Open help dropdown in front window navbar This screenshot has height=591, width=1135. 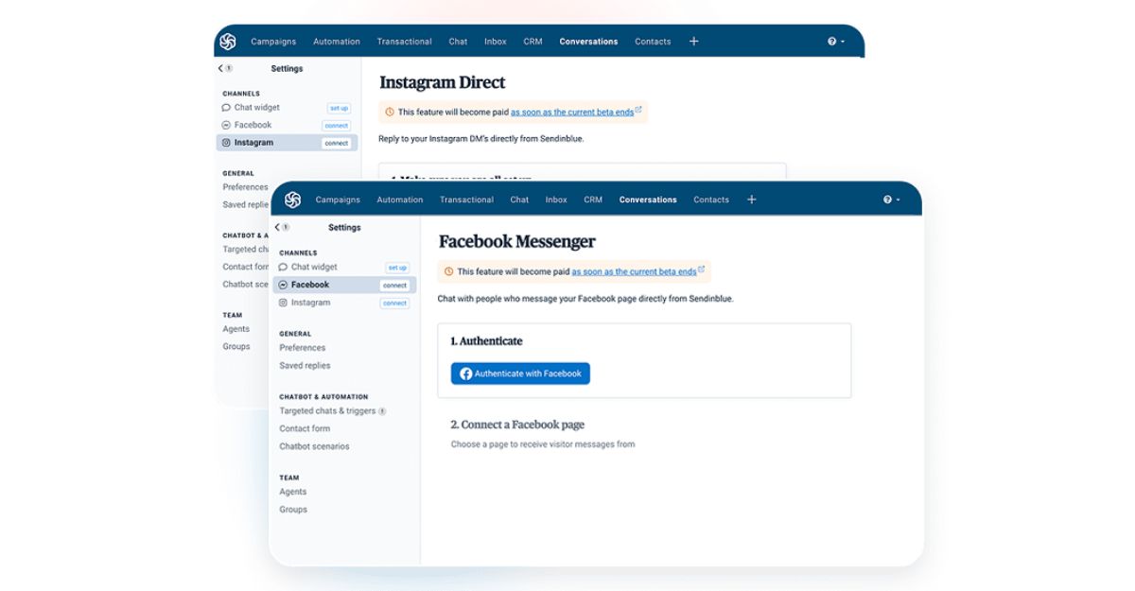coord(891,200)
